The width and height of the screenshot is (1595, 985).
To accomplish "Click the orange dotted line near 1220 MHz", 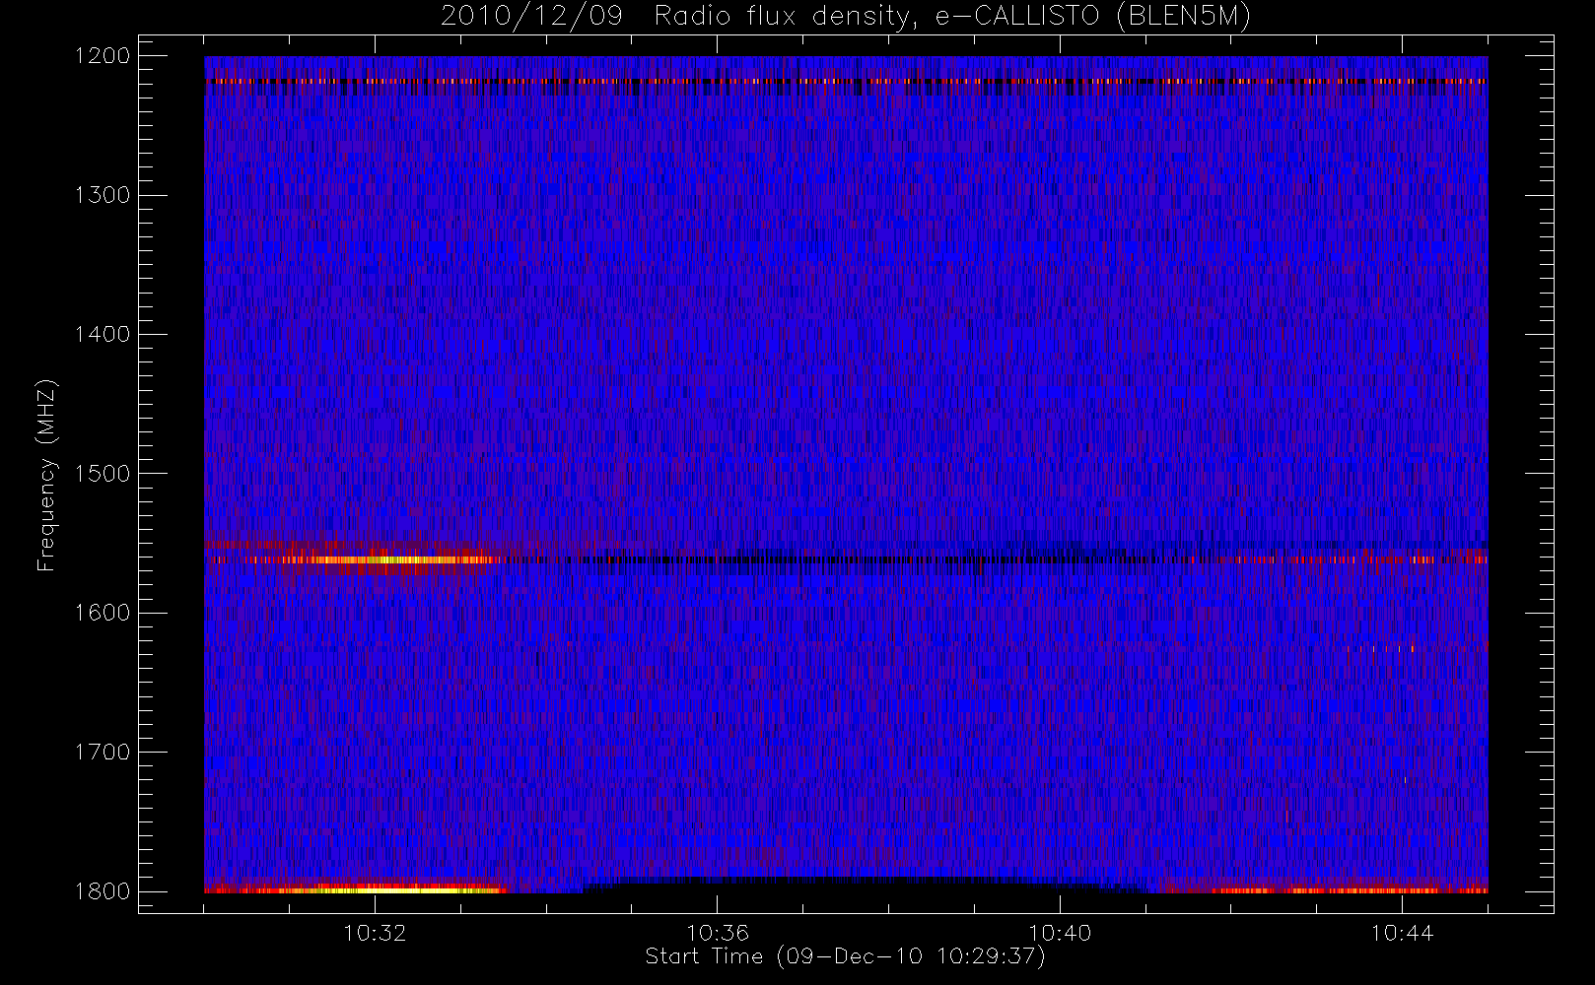I will tap(846, 82).
